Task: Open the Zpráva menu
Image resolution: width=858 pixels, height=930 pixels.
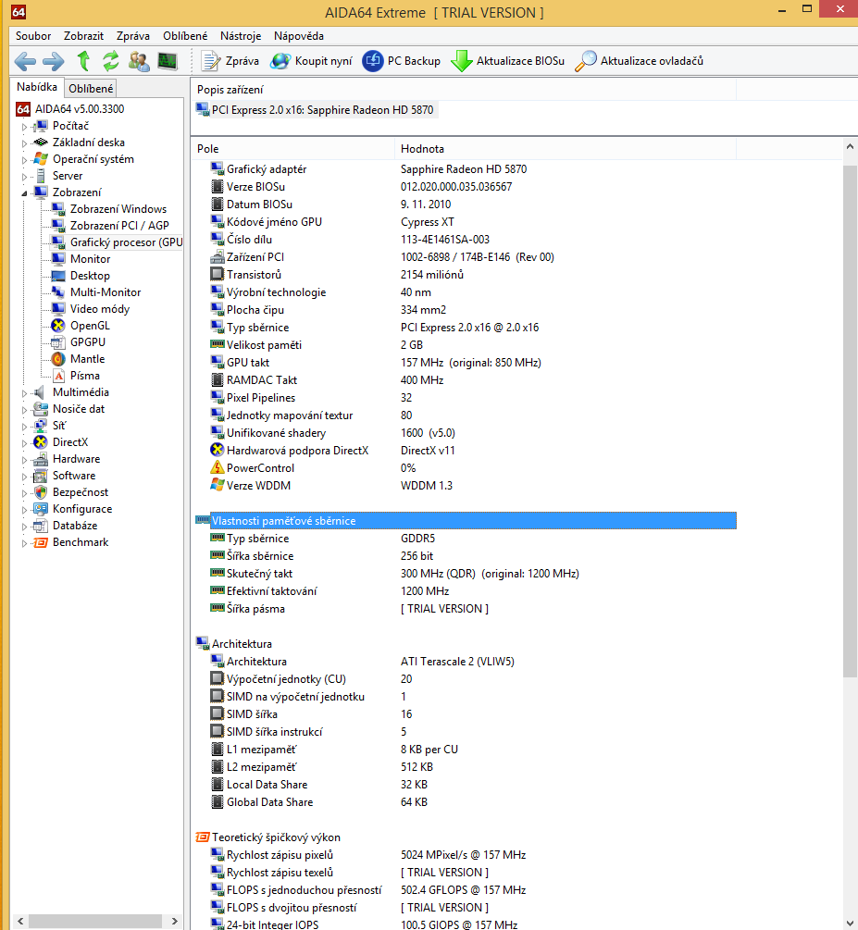Action: [133, 35]
